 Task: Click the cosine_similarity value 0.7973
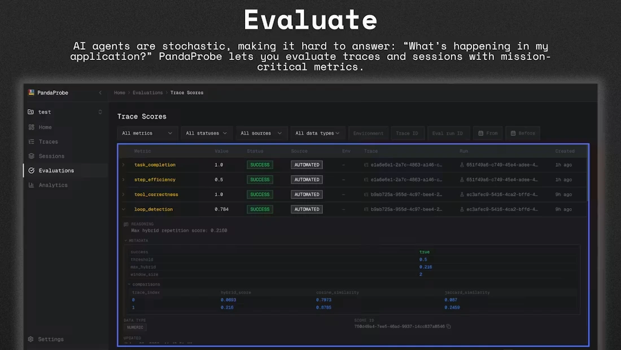323,300
